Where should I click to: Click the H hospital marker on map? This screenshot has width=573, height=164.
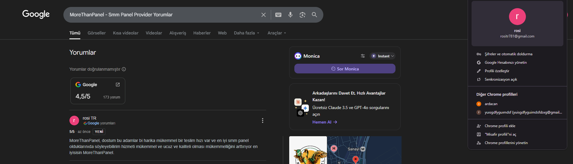(334, 148)
